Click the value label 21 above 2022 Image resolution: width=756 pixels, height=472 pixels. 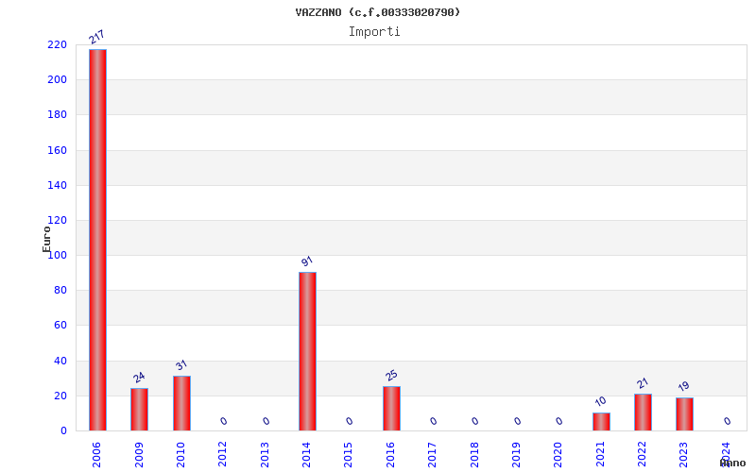point(643,383)
